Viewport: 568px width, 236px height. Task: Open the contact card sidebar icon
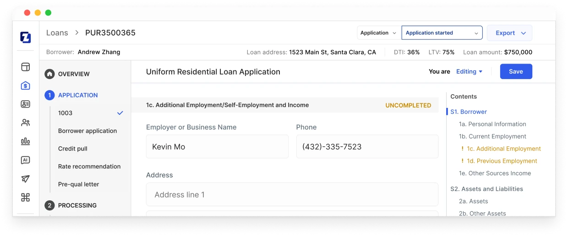point(26,104)
